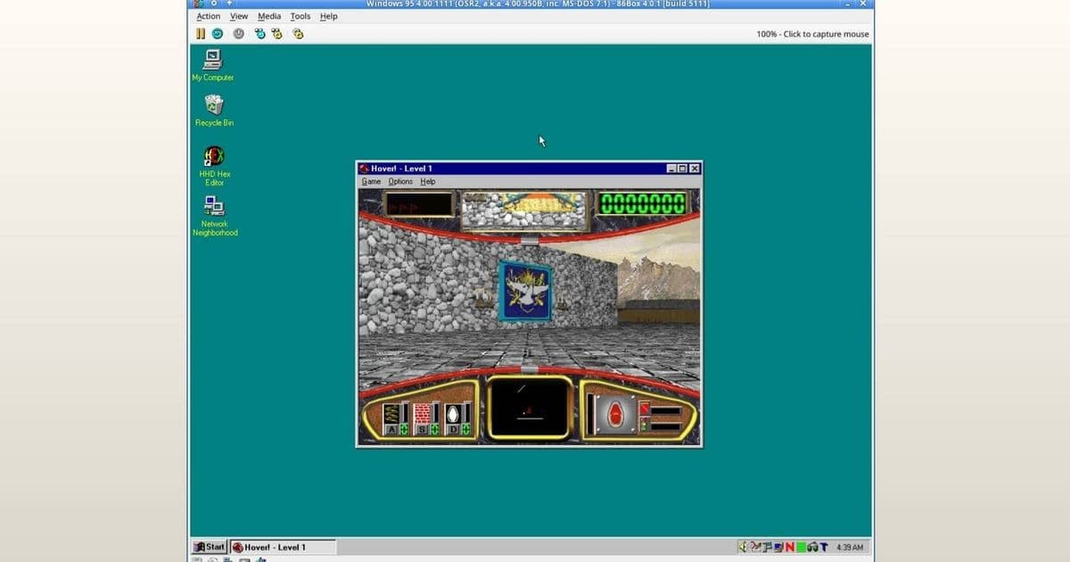Click the last yellow settings toolbar icon

[x=299, y=34]
